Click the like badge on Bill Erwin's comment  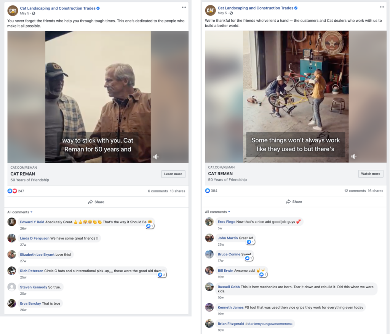click(x=263, y=274)
